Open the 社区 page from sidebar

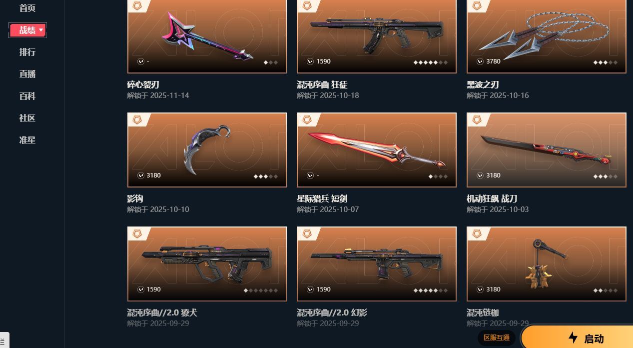pos(27,118)
